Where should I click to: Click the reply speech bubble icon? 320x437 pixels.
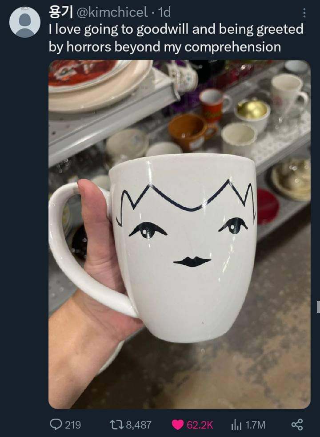(56, 425)
